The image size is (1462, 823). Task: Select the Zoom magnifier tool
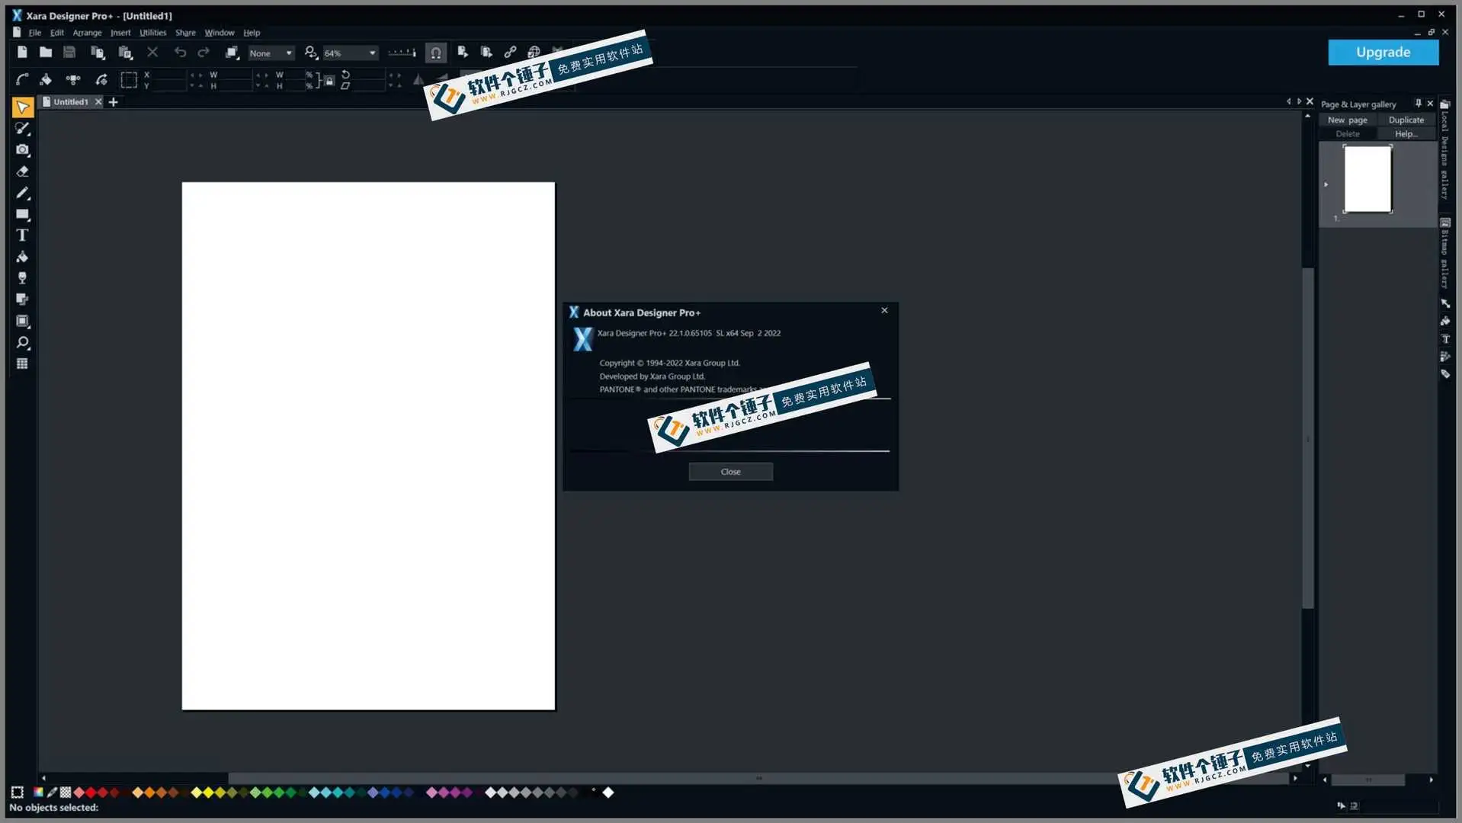coord(22,342)
